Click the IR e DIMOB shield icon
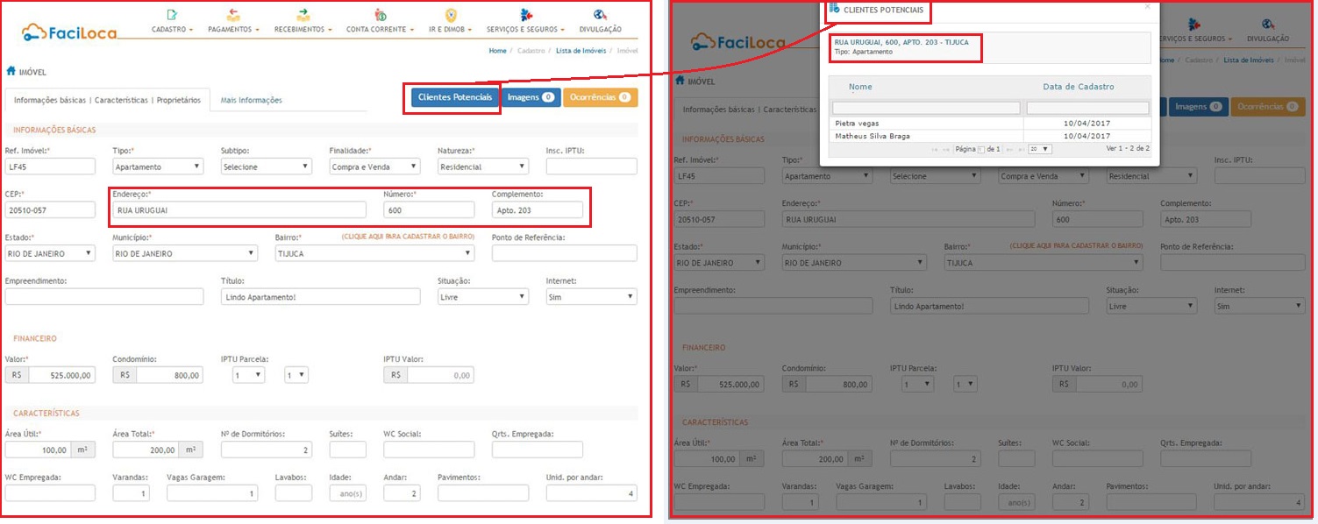 click(451, 15)
